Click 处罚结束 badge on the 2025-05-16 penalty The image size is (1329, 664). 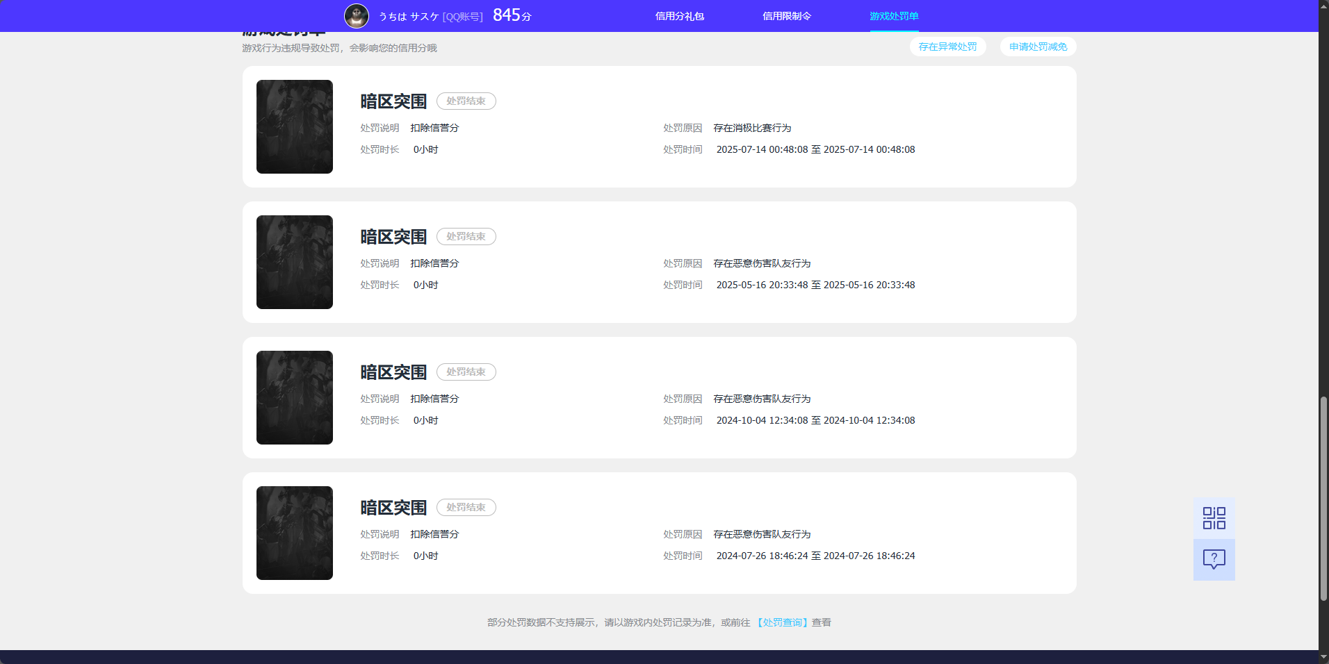point(466,236)
